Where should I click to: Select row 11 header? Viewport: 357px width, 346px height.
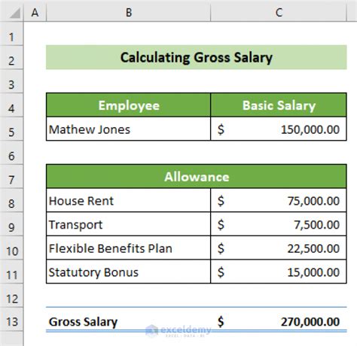pyautogui.click(x=11, y=272)
